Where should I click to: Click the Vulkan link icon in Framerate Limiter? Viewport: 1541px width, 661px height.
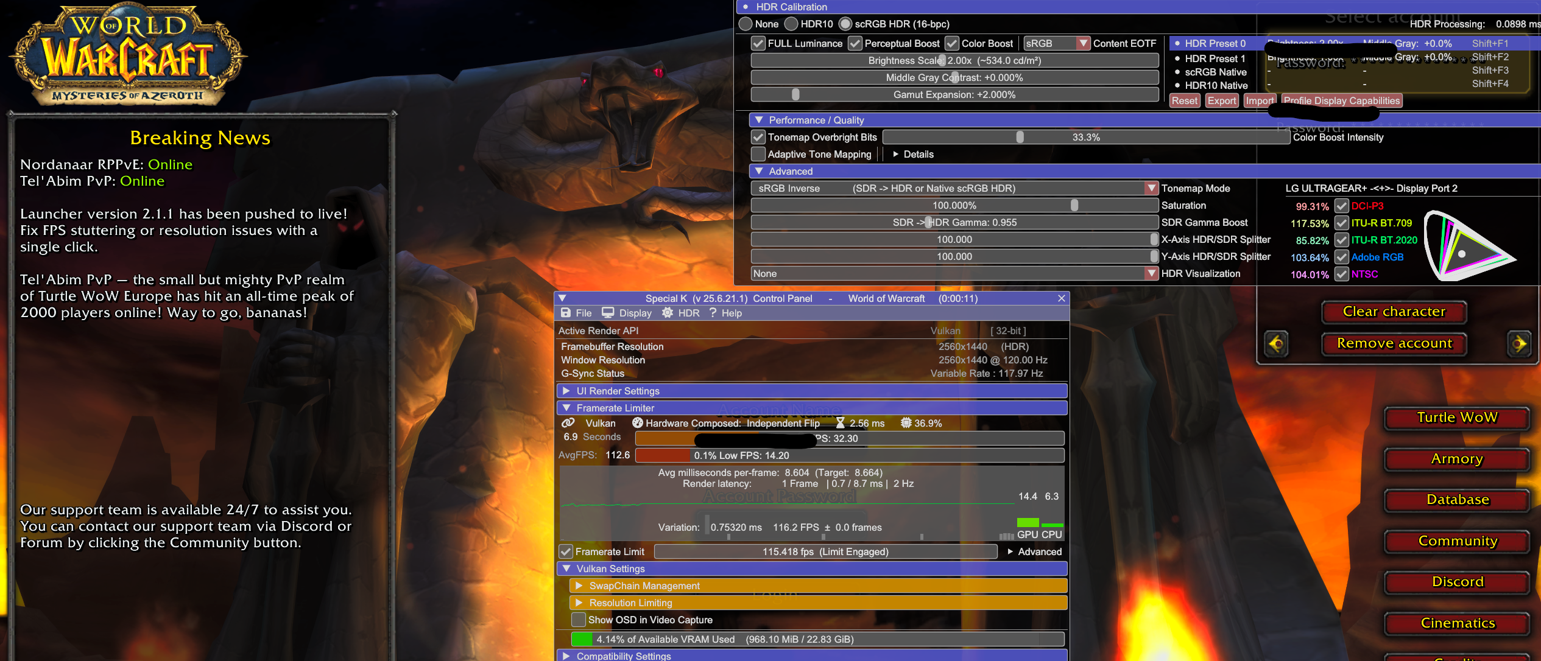[x=568, y=423]
